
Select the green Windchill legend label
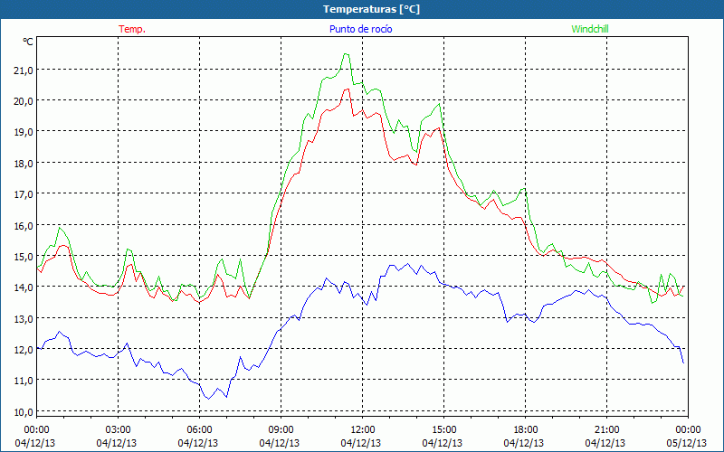click(590, 29)
